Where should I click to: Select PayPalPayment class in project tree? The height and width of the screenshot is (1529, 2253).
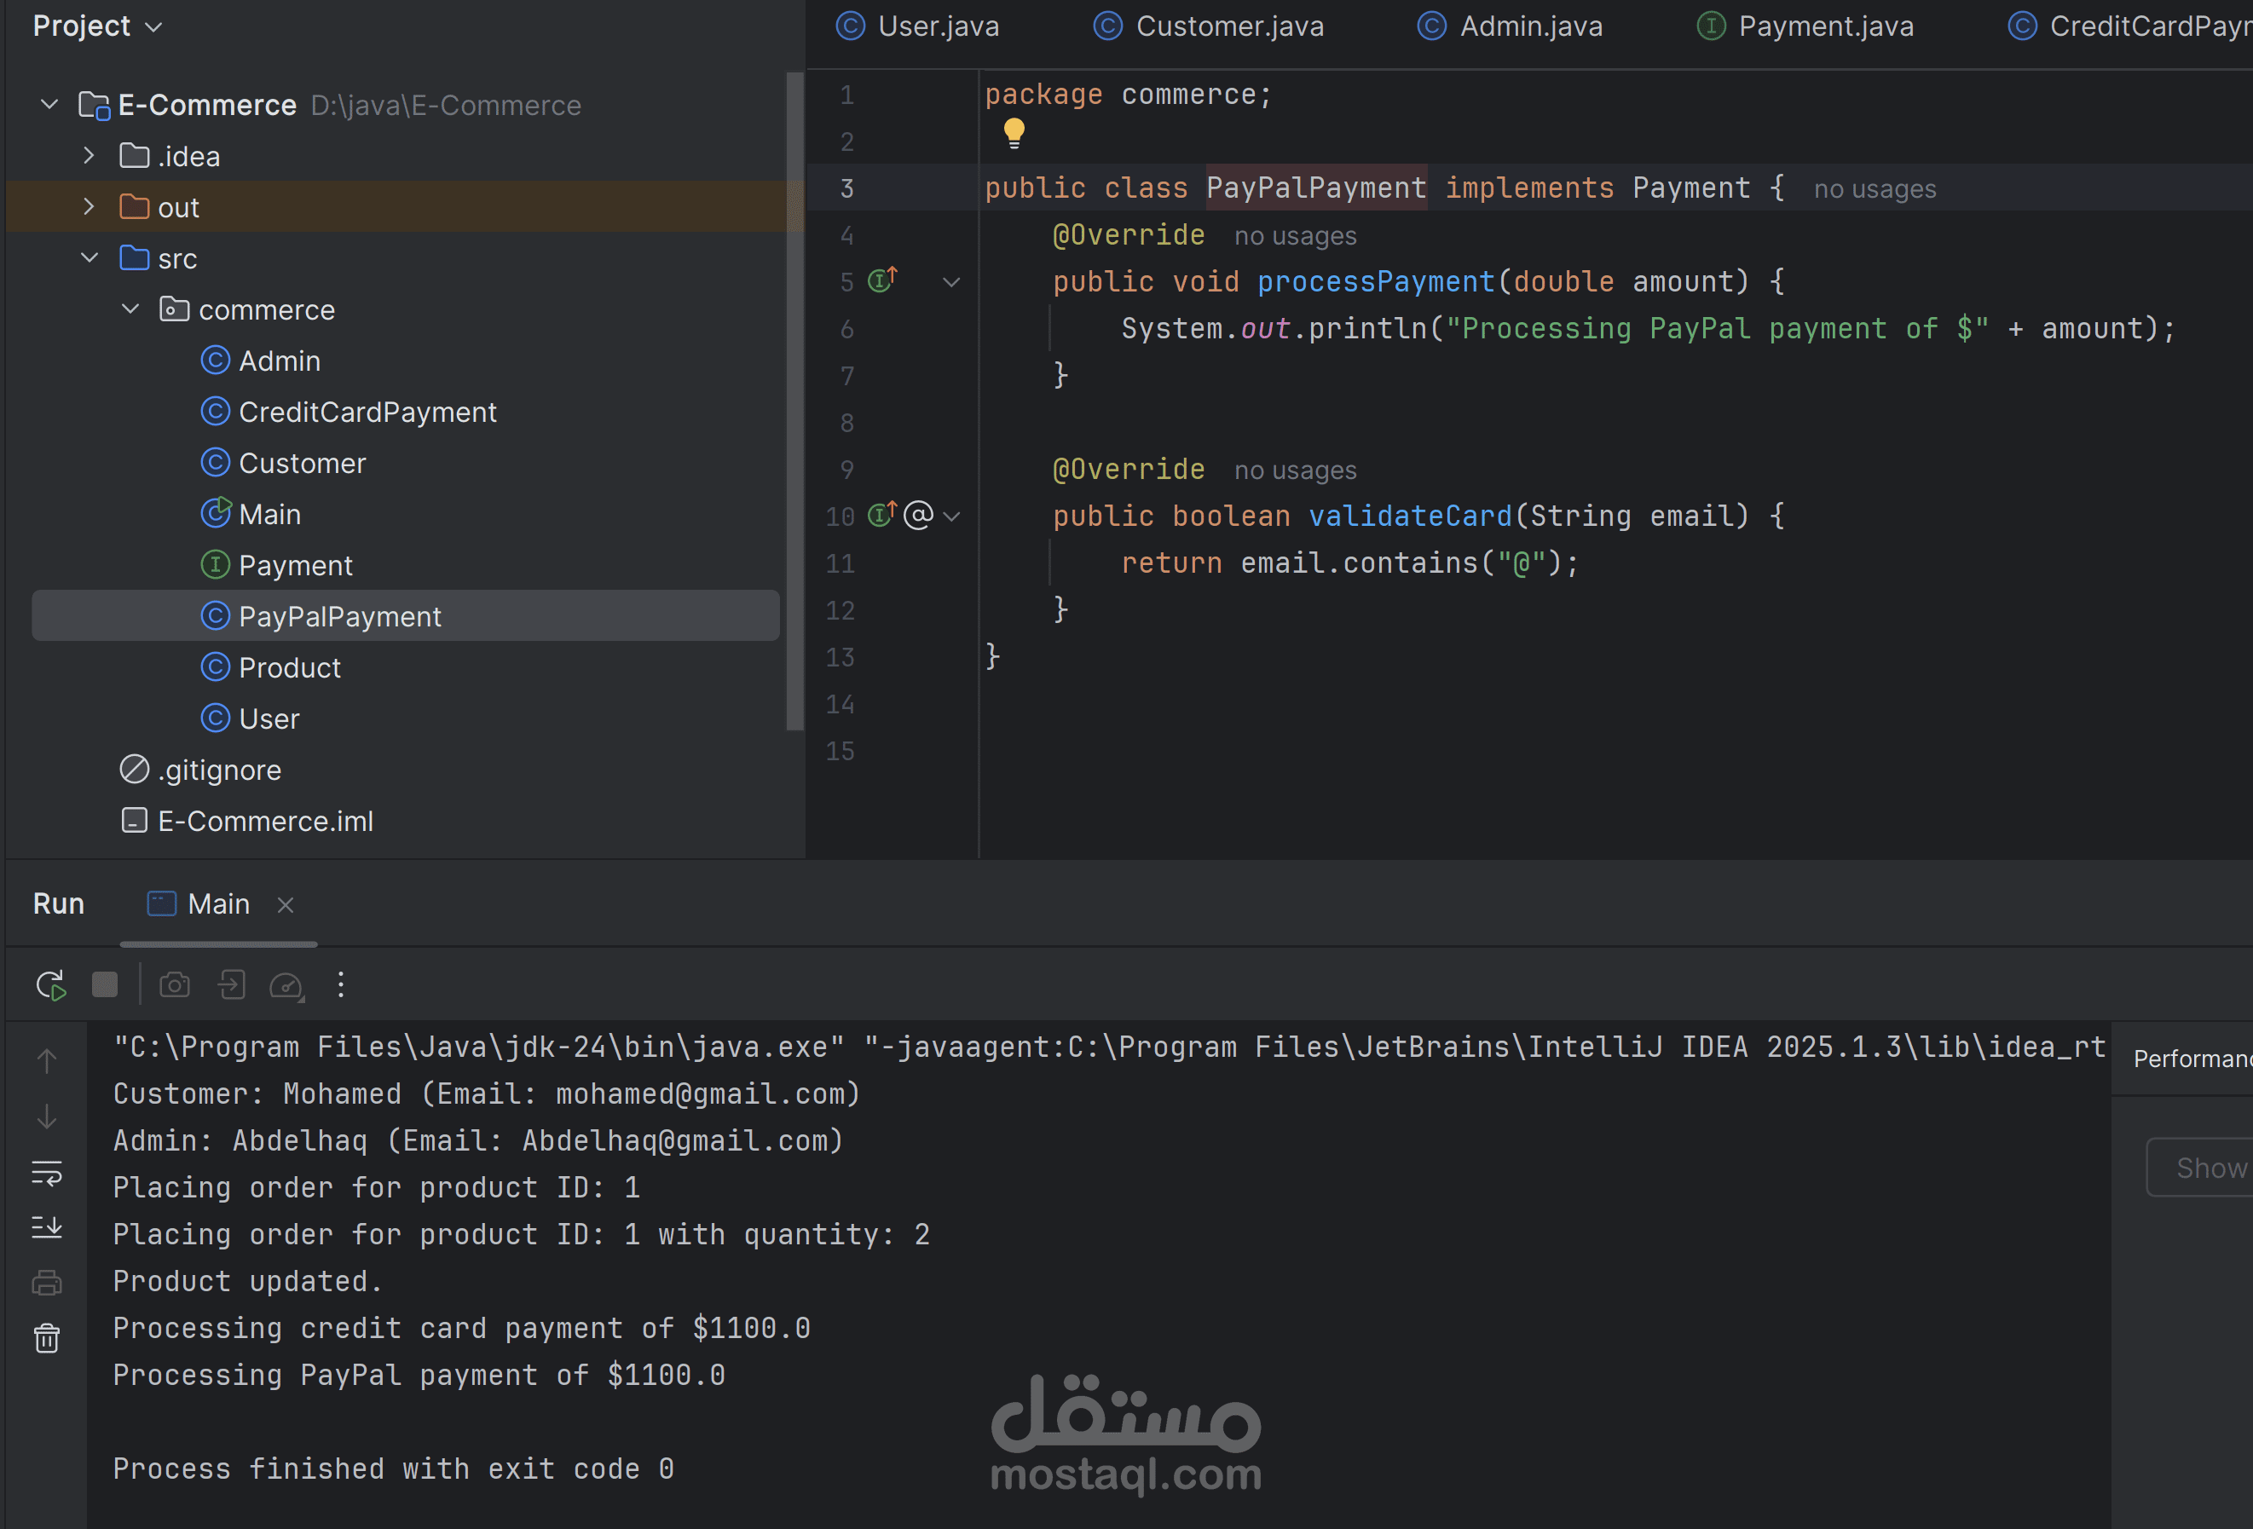click(405, 615)
